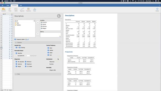This screenshot has height=91, width=161.
Task: Open the Frequencies analysis menu
Action: [x=28, y=9]
